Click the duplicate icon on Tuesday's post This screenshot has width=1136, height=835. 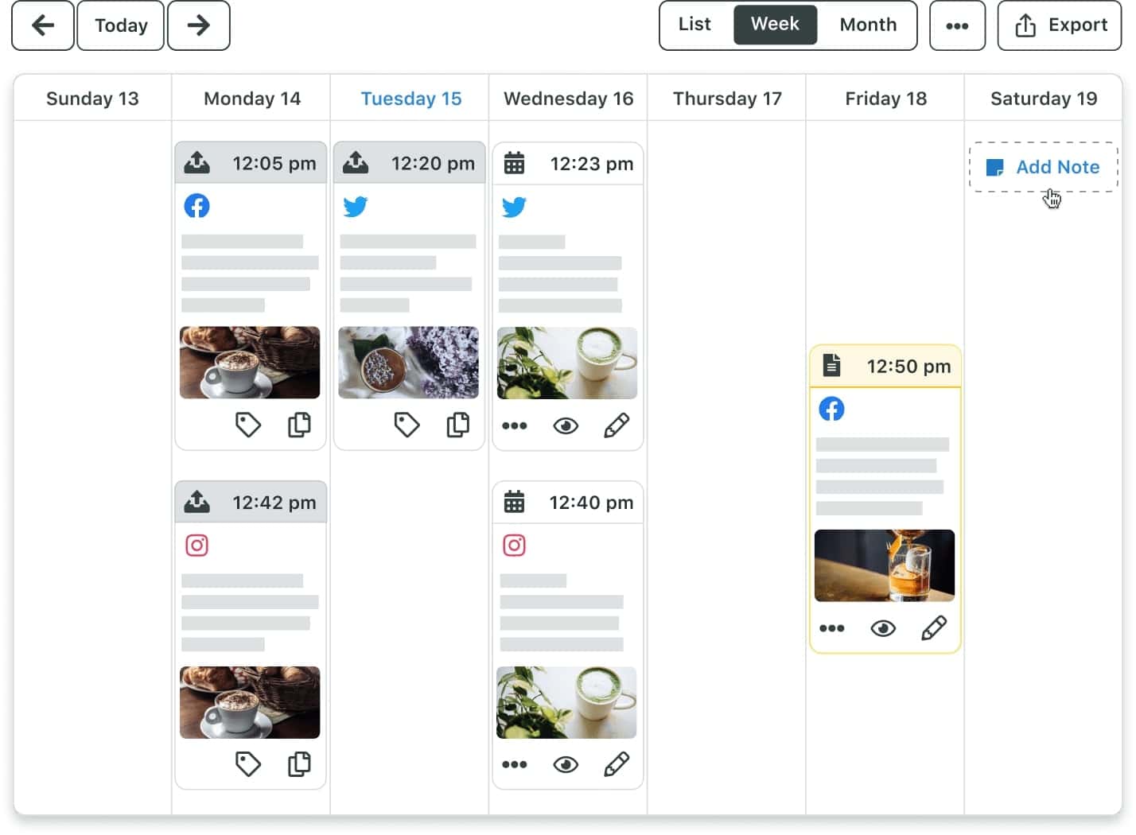coord(458,425)
